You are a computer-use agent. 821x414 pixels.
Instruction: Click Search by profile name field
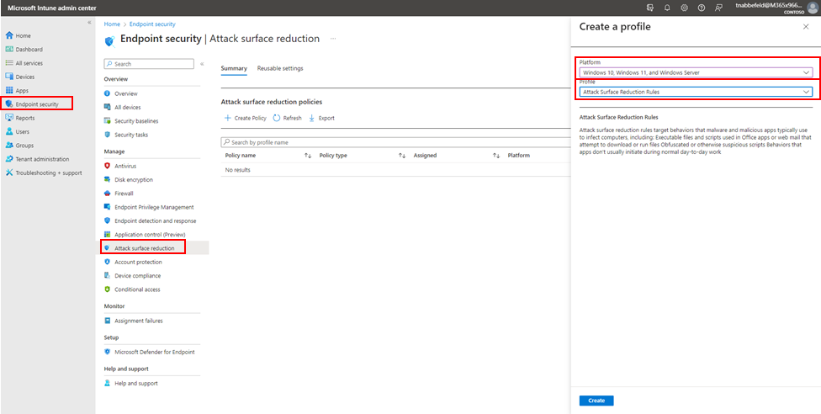395,142
